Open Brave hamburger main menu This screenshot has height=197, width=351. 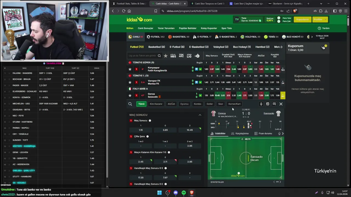(x=346, y=11)
